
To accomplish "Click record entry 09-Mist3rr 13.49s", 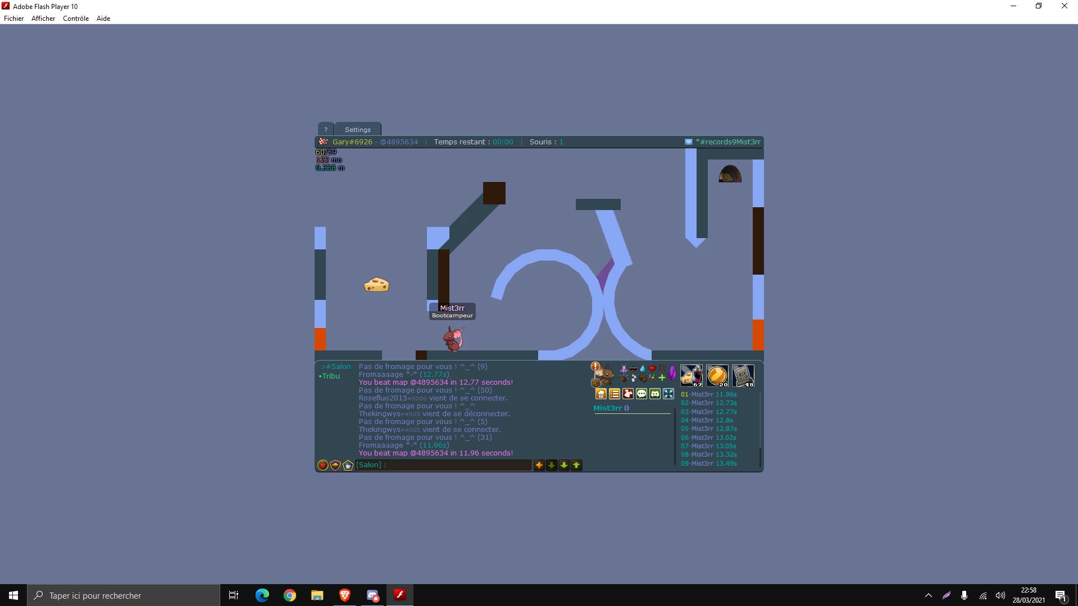I will tap(709, 464).
